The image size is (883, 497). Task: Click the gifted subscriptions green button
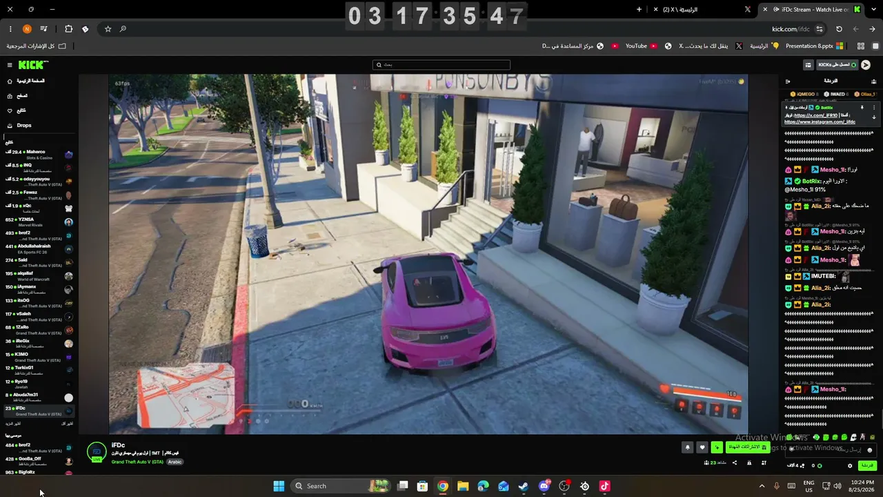pyautogui.click(x=747, y=447)
